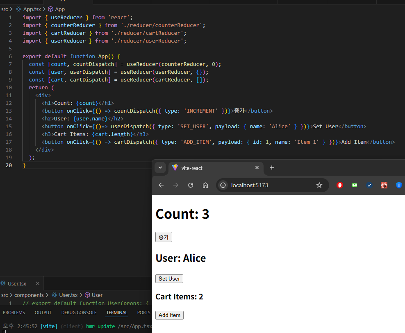Open the App symbol breadcrumb in App.tsx
This screenshot has height=333, width=405.
click(x=59, y=9)
